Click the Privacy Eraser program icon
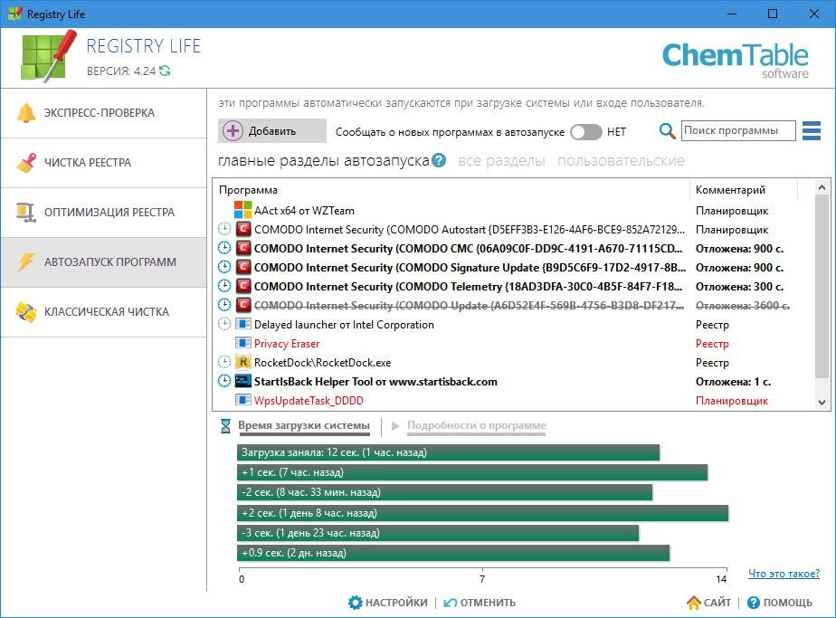This screenshot has height=618, width=836. (243, 343)
